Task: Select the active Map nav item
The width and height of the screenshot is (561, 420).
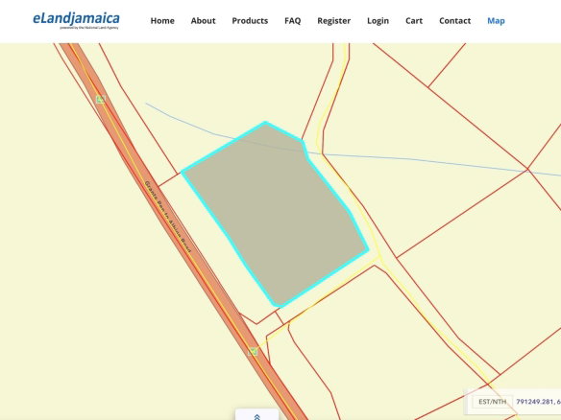Action: pyautogui.click(x=496, y=21)
